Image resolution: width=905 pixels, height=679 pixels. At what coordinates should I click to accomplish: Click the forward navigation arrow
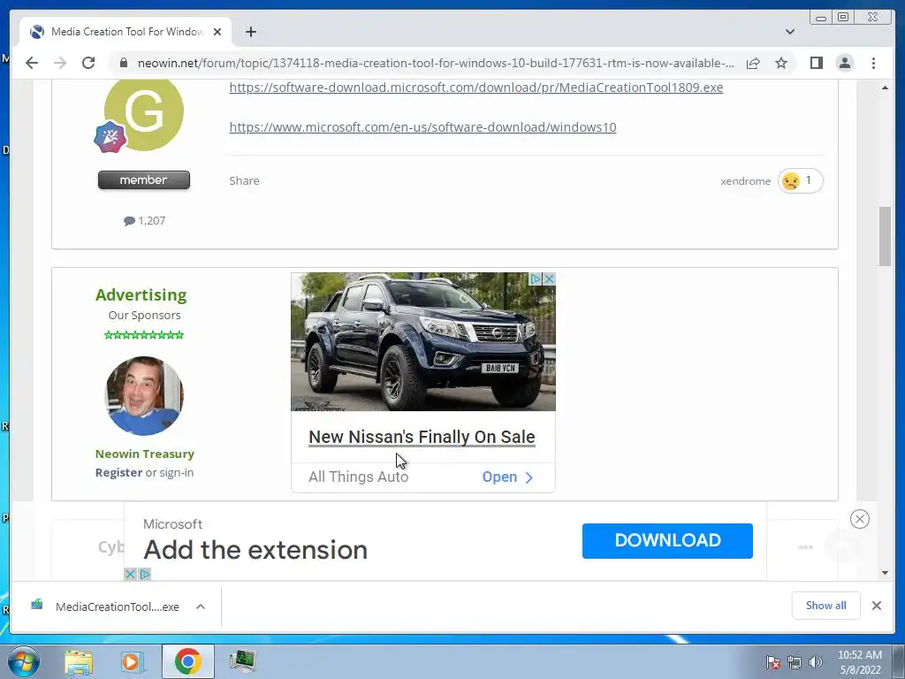[x=60, y=63]
